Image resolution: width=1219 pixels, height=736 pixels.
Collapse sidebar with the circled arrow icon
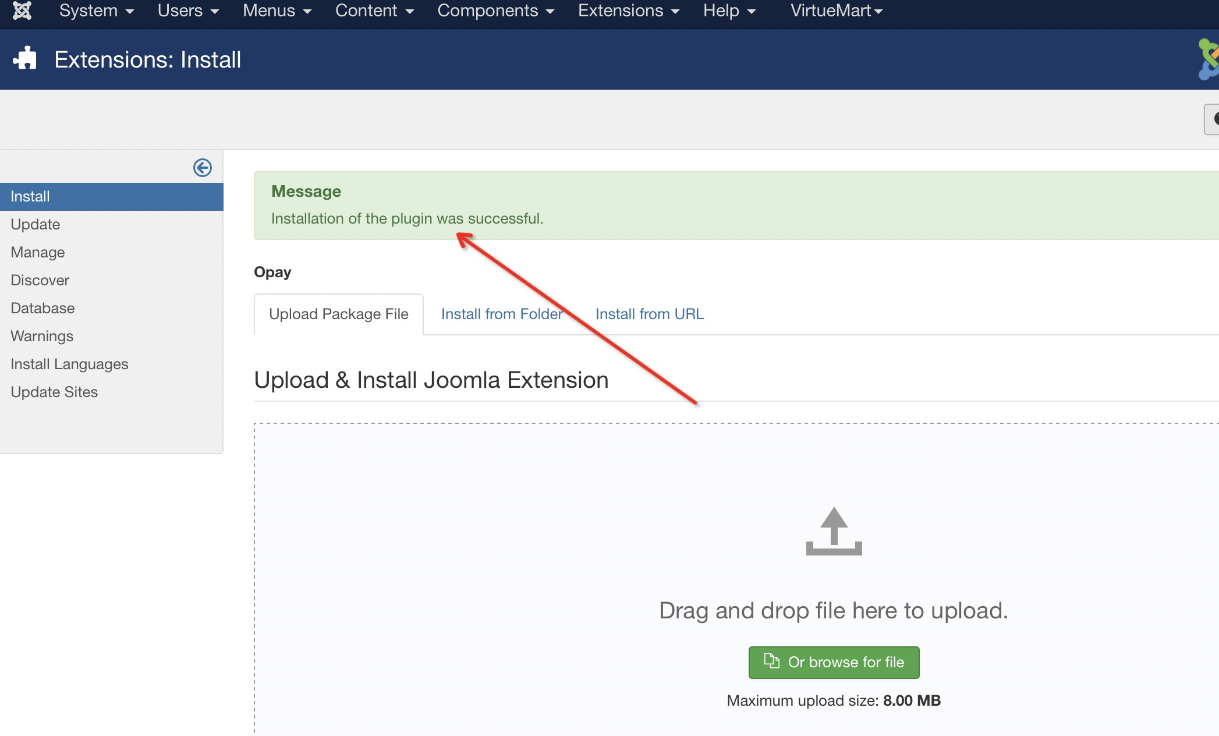(203, 168)
